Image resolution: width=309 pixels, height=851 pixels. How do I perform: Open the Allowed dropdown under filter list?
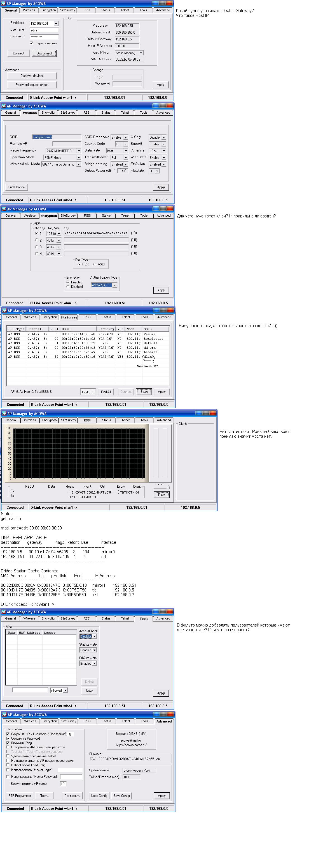pos(65,691)
